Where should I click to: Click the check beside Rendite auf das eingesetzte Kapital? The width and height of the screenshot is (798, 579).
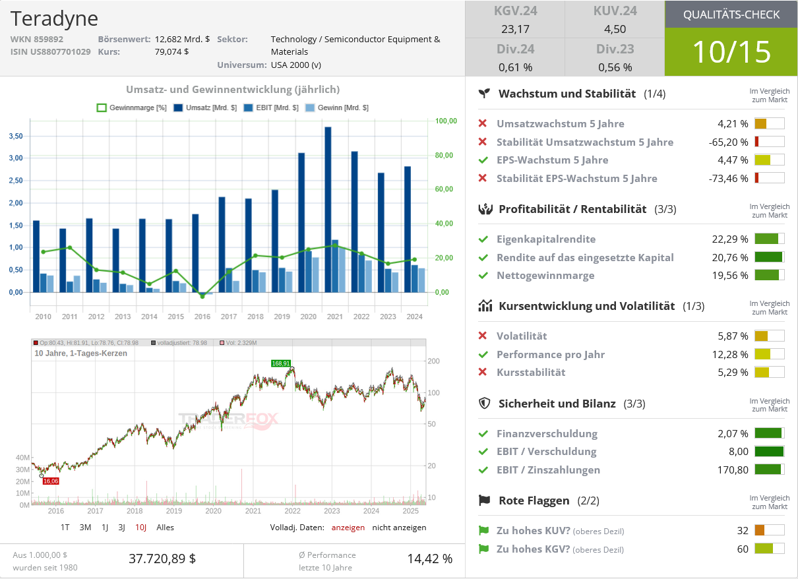[x=483, y=257]
